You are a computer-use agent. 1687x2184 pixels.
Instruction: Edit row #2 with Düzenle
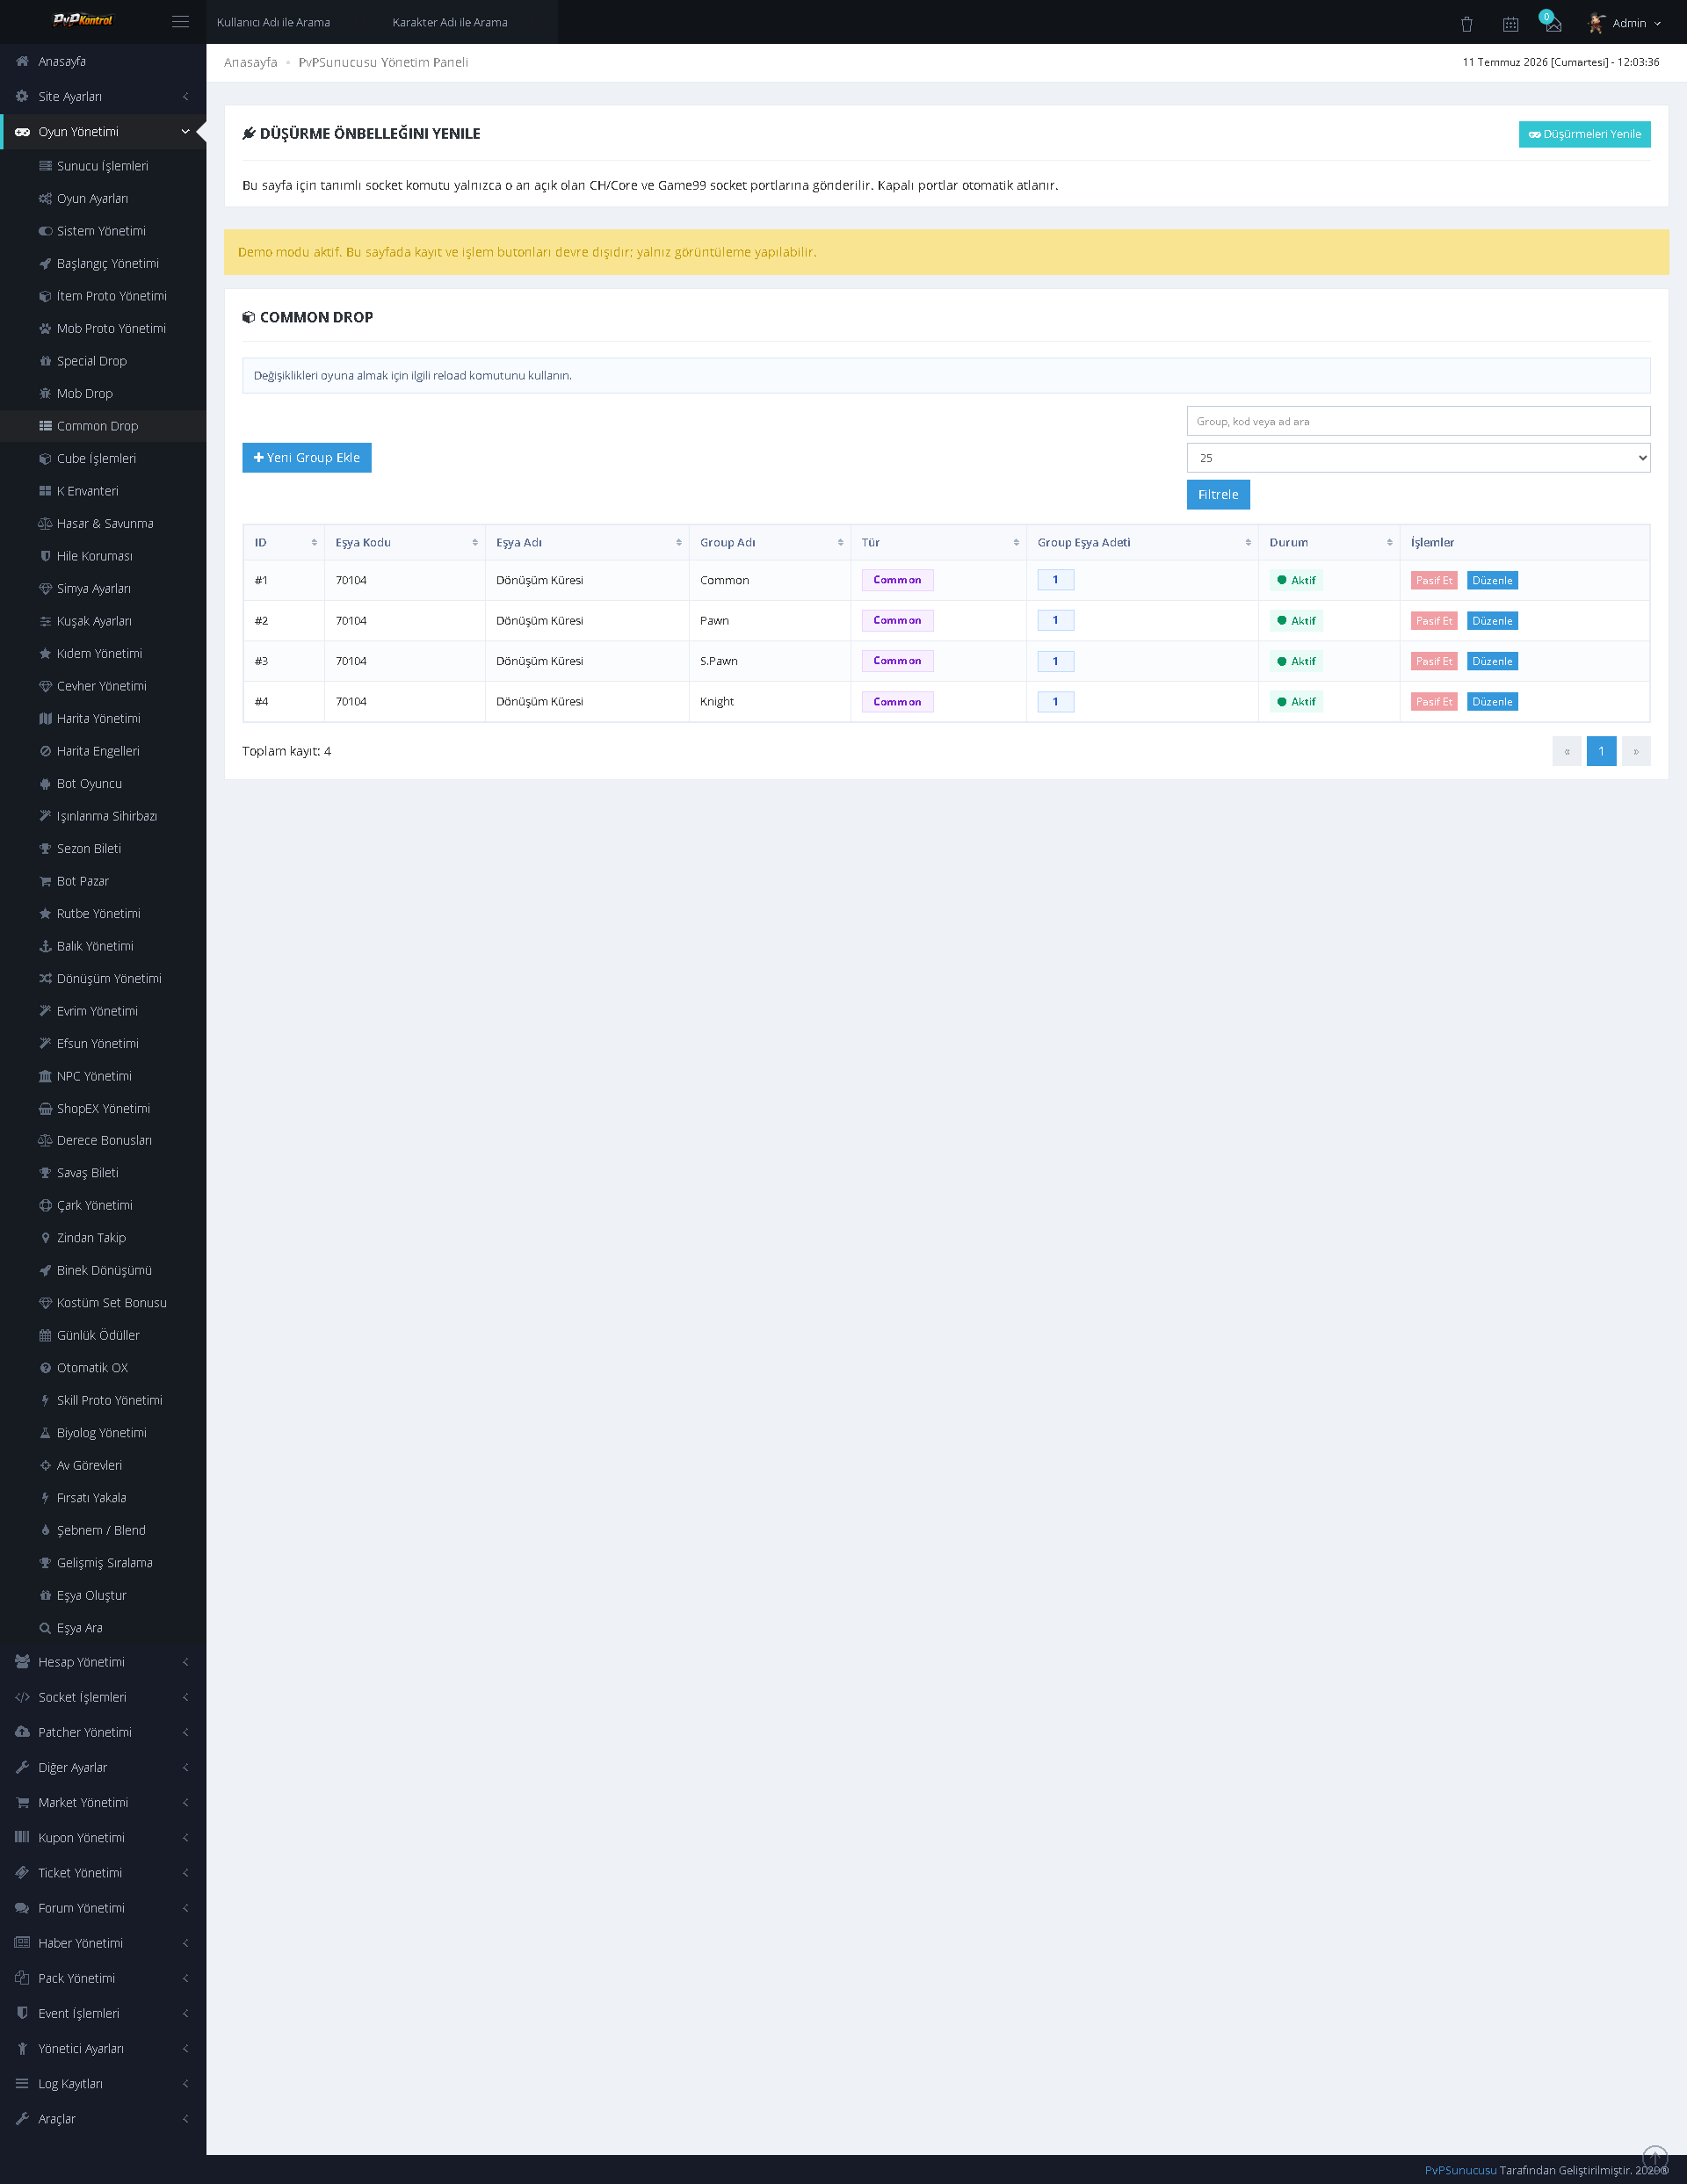click(1491, 621)
